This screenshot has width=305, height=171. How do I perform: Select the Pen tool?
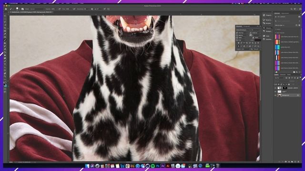tap(5, 61)
